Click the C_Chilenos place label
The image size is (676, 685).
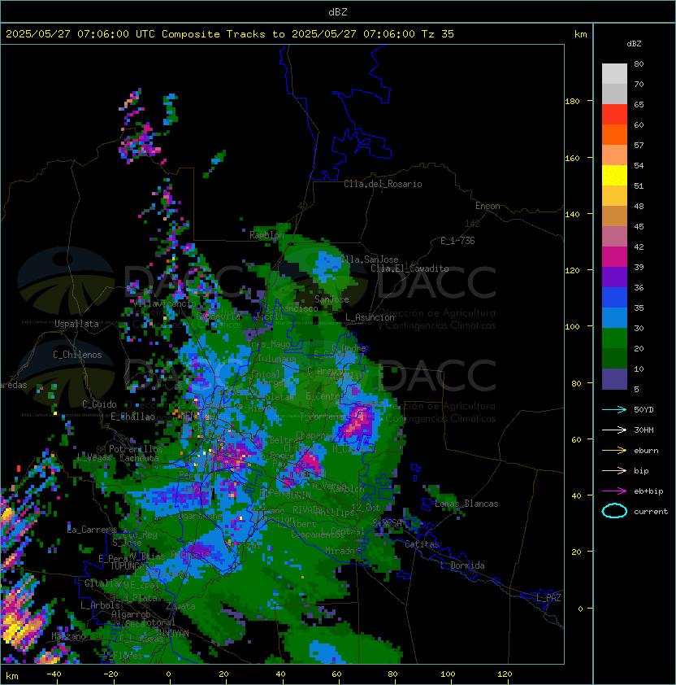[77, 355]
